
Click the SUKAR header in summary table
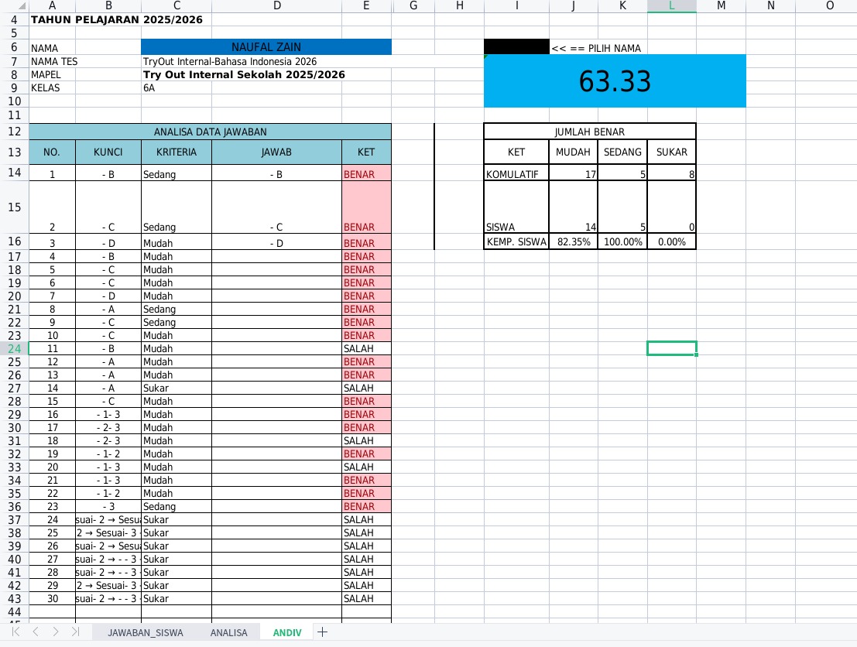pos(672,152)
